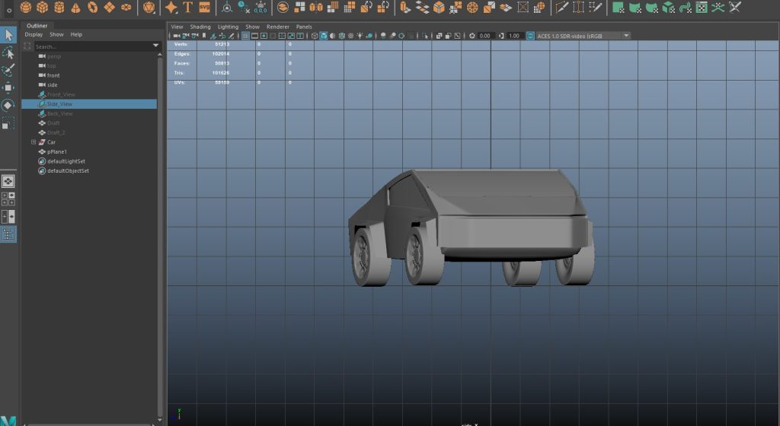Open the viewport View menu
Viewport: 780px width, 426px height.
point(177,27)
